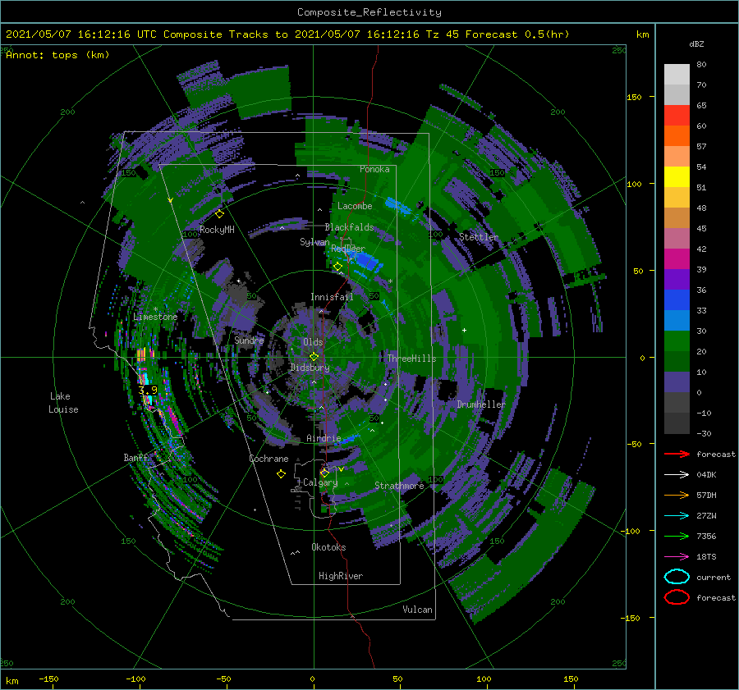Click the Cochrane town label
739x690 pixels.
click(269, 459)
